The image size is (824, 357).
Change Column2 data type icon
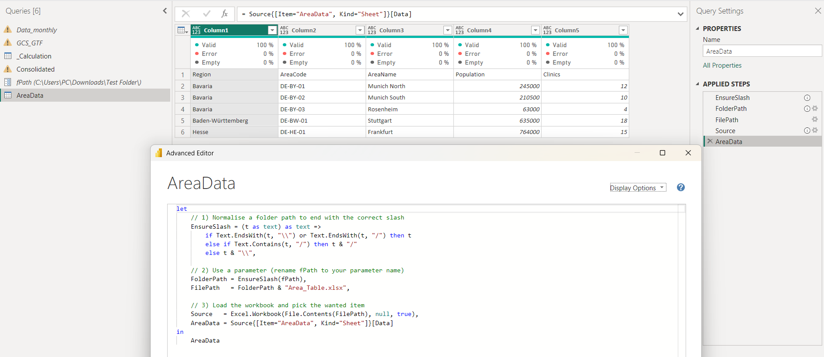pyautogui.click(x=284, y=30)
